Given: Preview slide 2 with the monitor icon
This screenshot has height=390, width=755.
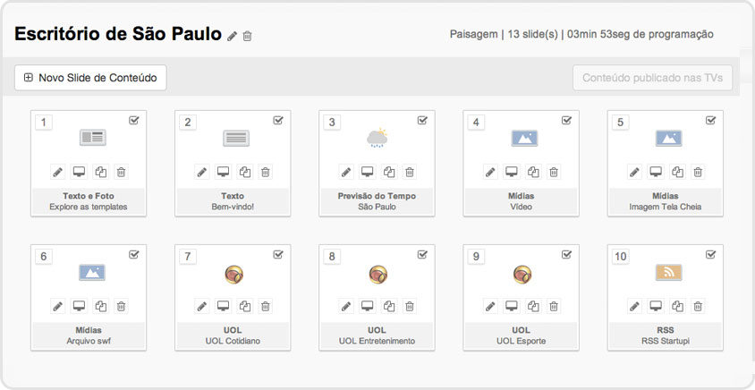Looking at the screenshot, I should pos(224,172).
